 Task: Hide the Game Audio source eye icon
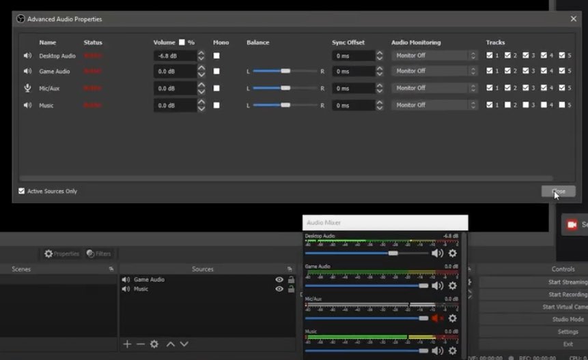pyautogui.click(x=279, y=280)
